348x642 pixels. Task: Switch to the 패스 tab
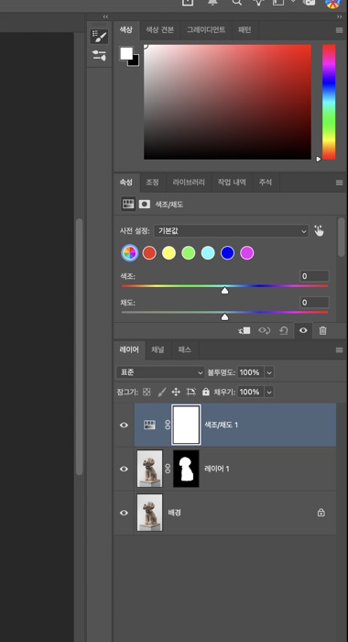coord(184,350)
